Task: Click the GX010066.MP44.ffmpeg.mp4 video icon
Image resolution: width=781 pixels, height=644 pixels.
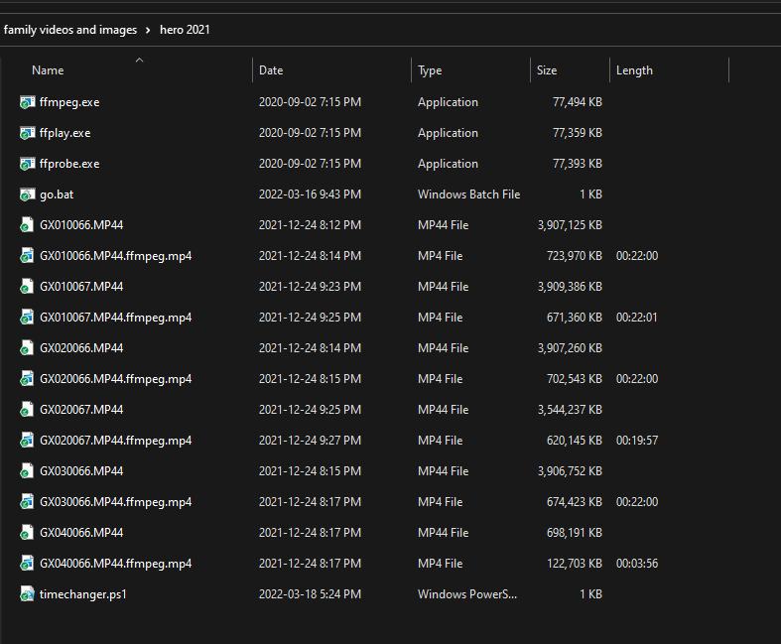Action: [x=27, y=256]
